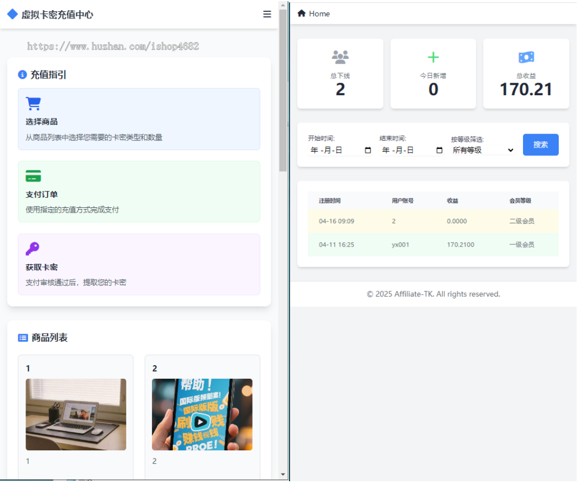
Task: Click the 04-11 16:25 registration time cell
Action: click(337, 245)
